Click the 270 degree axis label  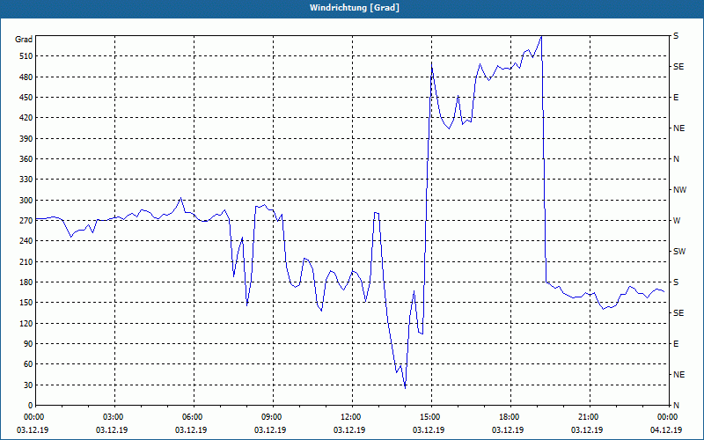[25, 221]
